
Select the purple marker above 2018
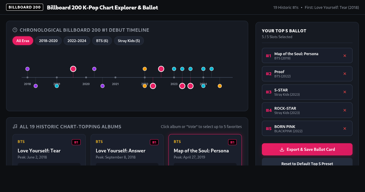click(27, 69)
